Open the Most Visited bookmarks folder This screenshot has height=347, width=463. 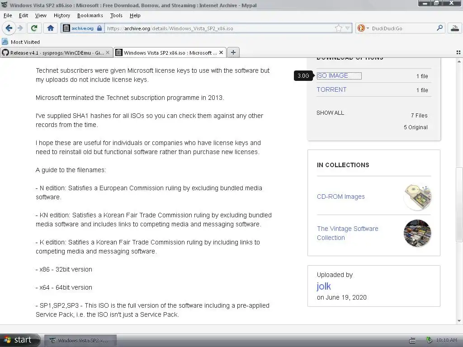pyautogui.click(x=21, y=42)
